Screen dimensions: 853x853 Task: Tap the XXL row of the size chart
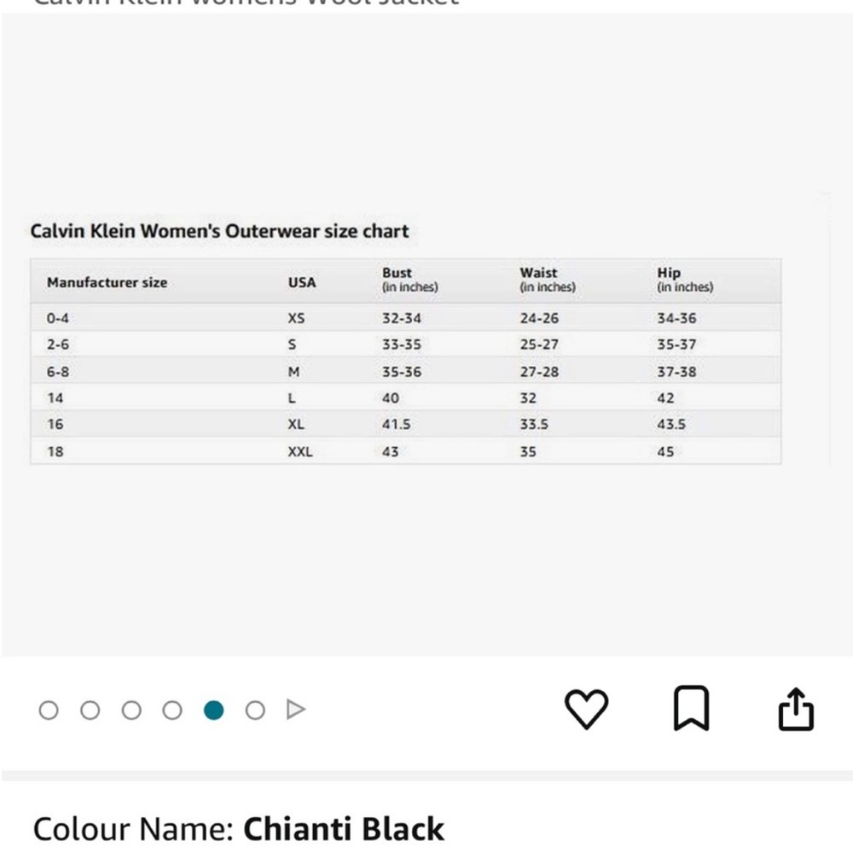coord(406,451)
